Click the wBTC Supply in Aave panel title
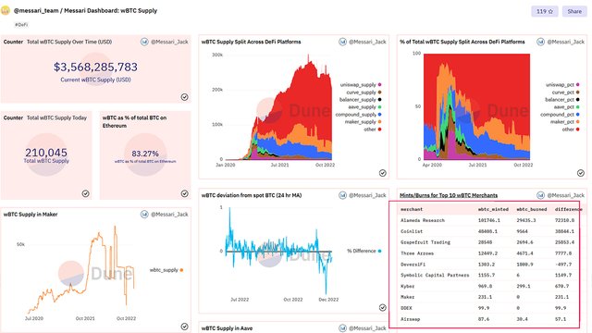 [x=227, y=328]
